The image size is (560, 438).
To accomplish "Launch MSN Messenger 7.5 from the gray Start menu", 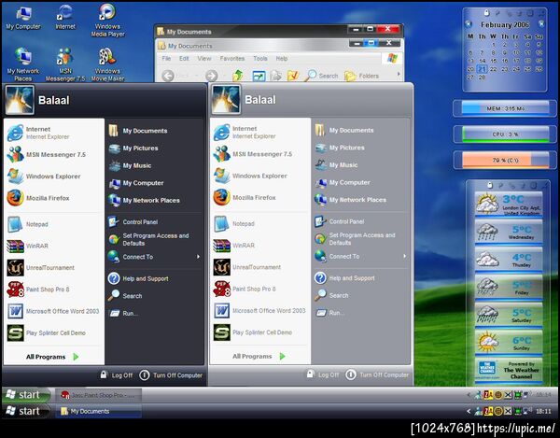I will [253, 154].
